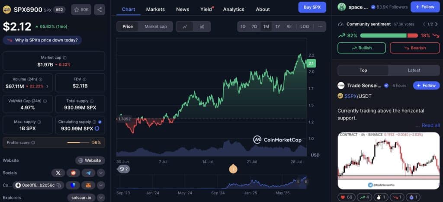The width and height of the screenshot is (443, 202).
Task: Open the Market cap info tooltip icon
Action: (x=65, y=58)
